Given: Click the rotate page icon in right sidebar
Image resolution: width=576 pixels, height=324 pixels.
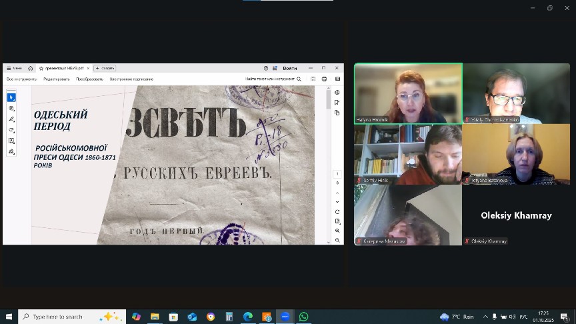Looking at the screenshot, I should click(x=337, y=212).
